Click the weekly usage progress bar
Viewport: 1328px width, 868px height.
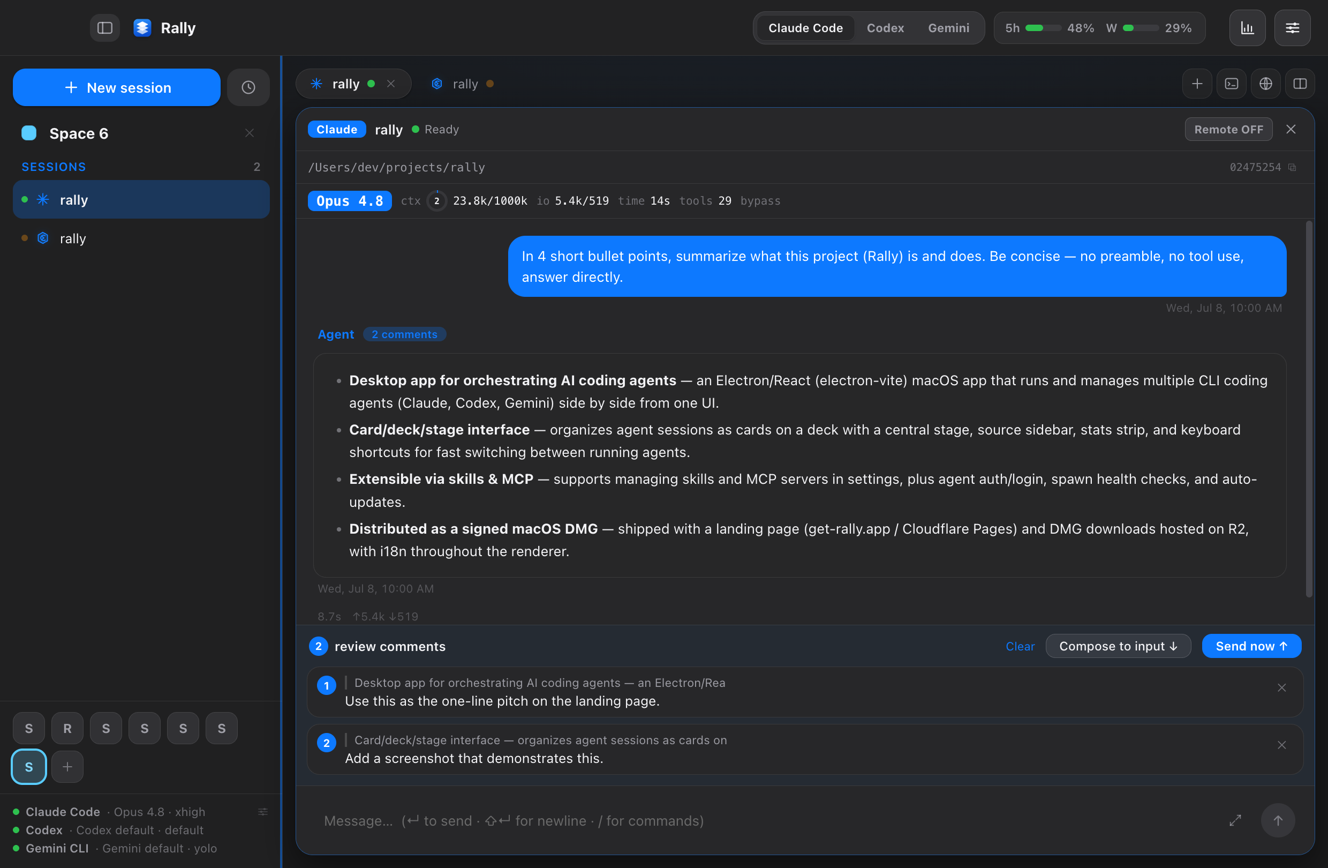[x=1141, y=28]
